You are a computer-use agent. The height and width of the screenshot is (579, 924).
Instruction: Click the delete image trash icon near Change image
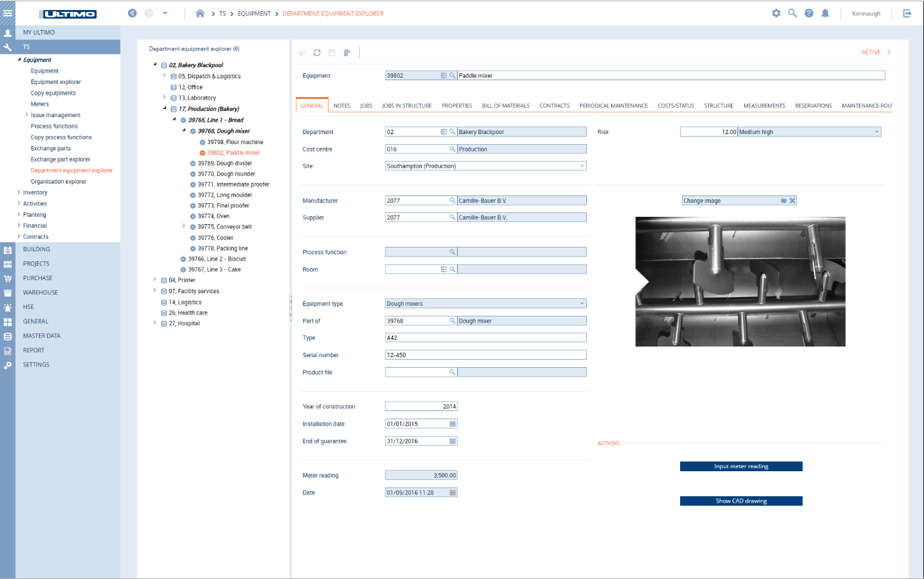coord(784,200)
